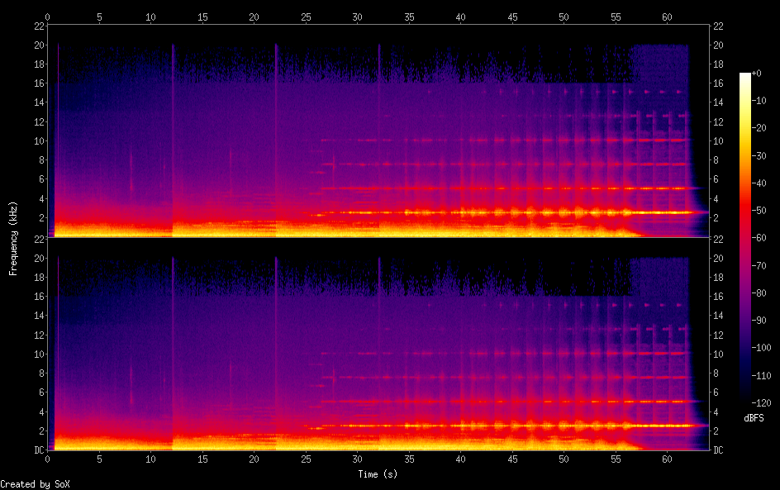780x490 pixels.
Task: Click '30' on the bottom time axis
Action: click(357, 459)
